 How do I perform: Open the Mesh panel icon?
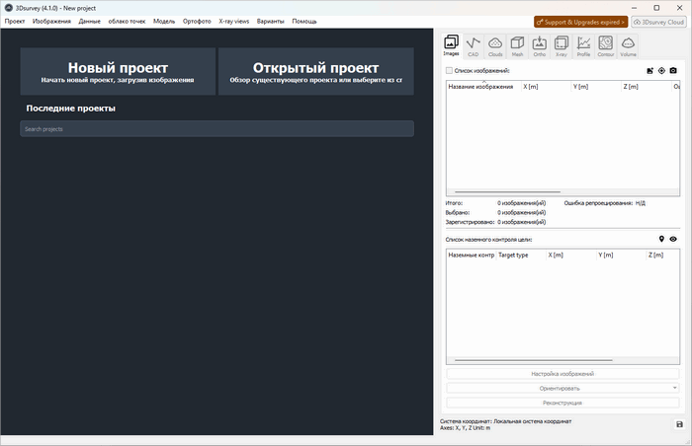517,44
